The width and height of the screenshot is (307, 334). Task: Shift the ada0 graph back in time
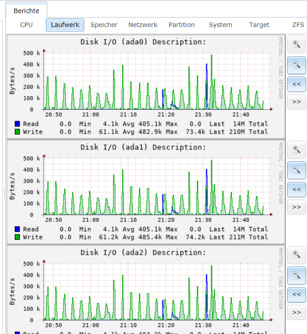(x=296, y=84)
